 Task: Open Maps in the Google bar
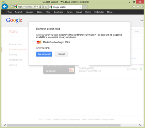point(39,12)
